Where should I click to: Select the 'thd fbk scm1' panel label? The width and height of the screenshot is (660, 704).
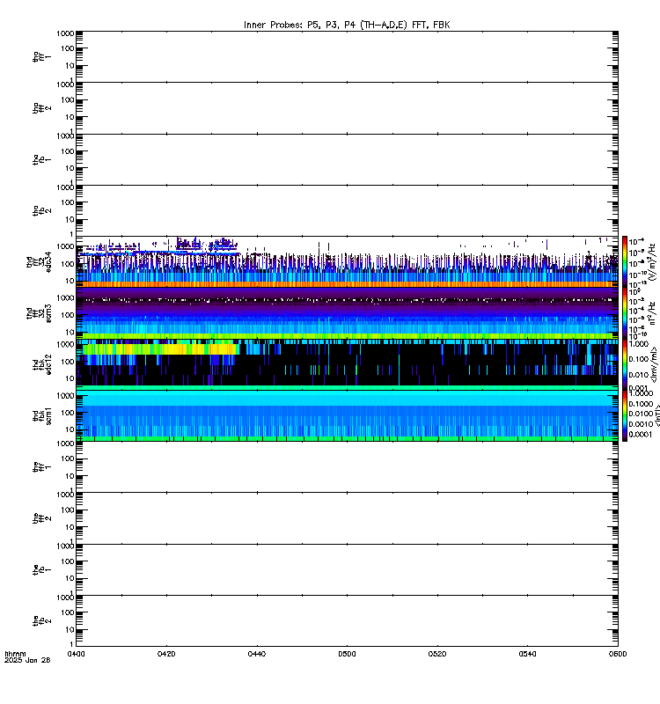point(41,416)
